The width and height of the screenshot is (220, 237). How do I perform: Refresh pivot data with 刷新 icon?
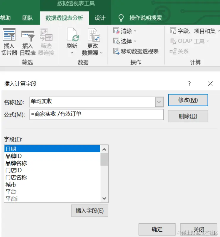(x=73, y=35)
